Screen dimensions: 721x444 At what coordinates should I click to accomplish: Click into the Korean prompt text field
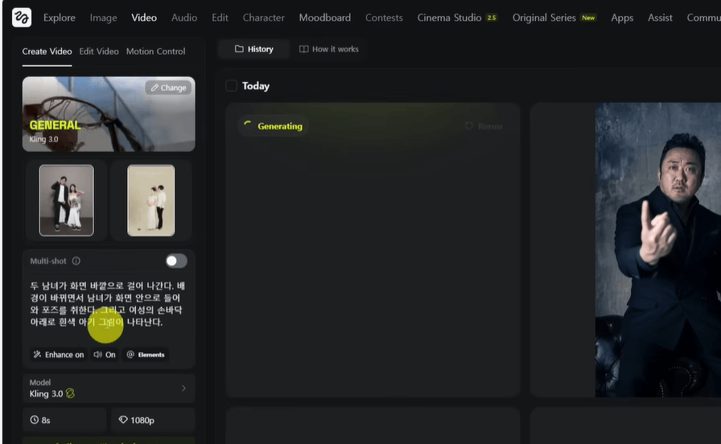(x=109, y=304)
